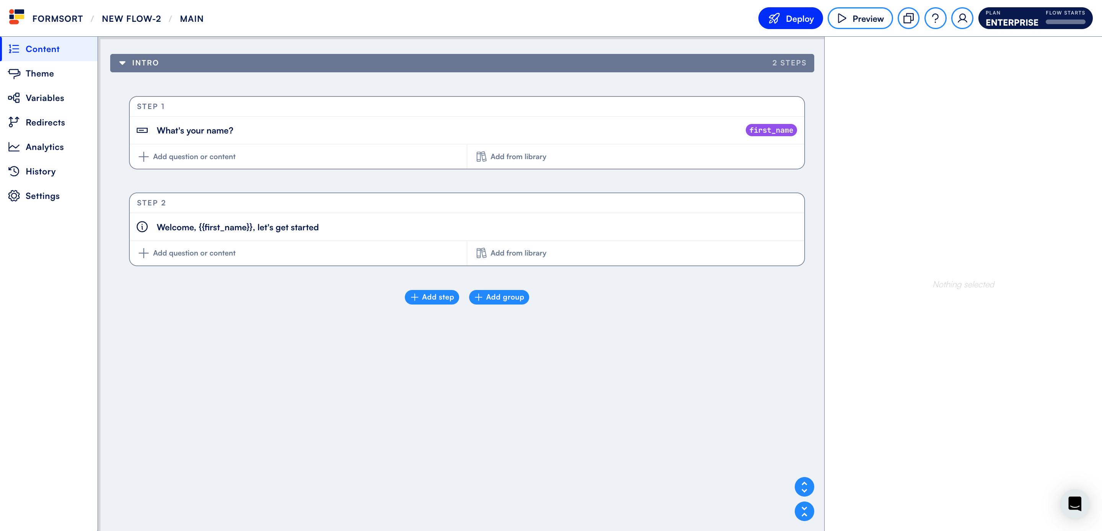
Task: Open the Settings sidebar tab
Action: 49,195
